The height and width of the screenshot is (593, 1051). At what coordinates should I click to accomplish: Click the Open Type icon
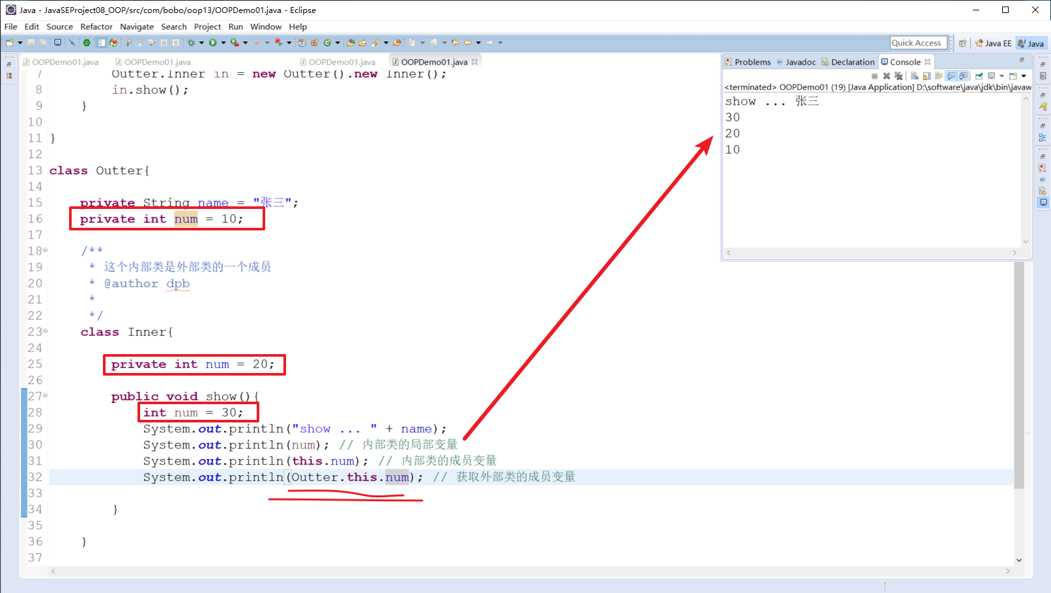coord(351,42)
